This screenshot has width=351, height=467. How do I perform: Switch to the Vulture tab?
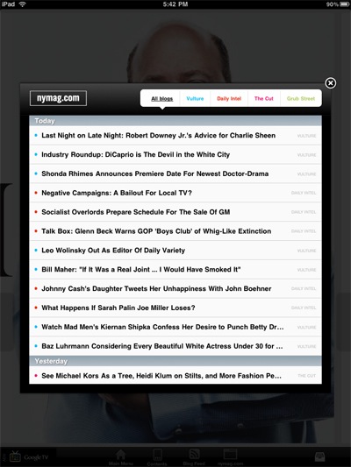(x=195, y=99)
